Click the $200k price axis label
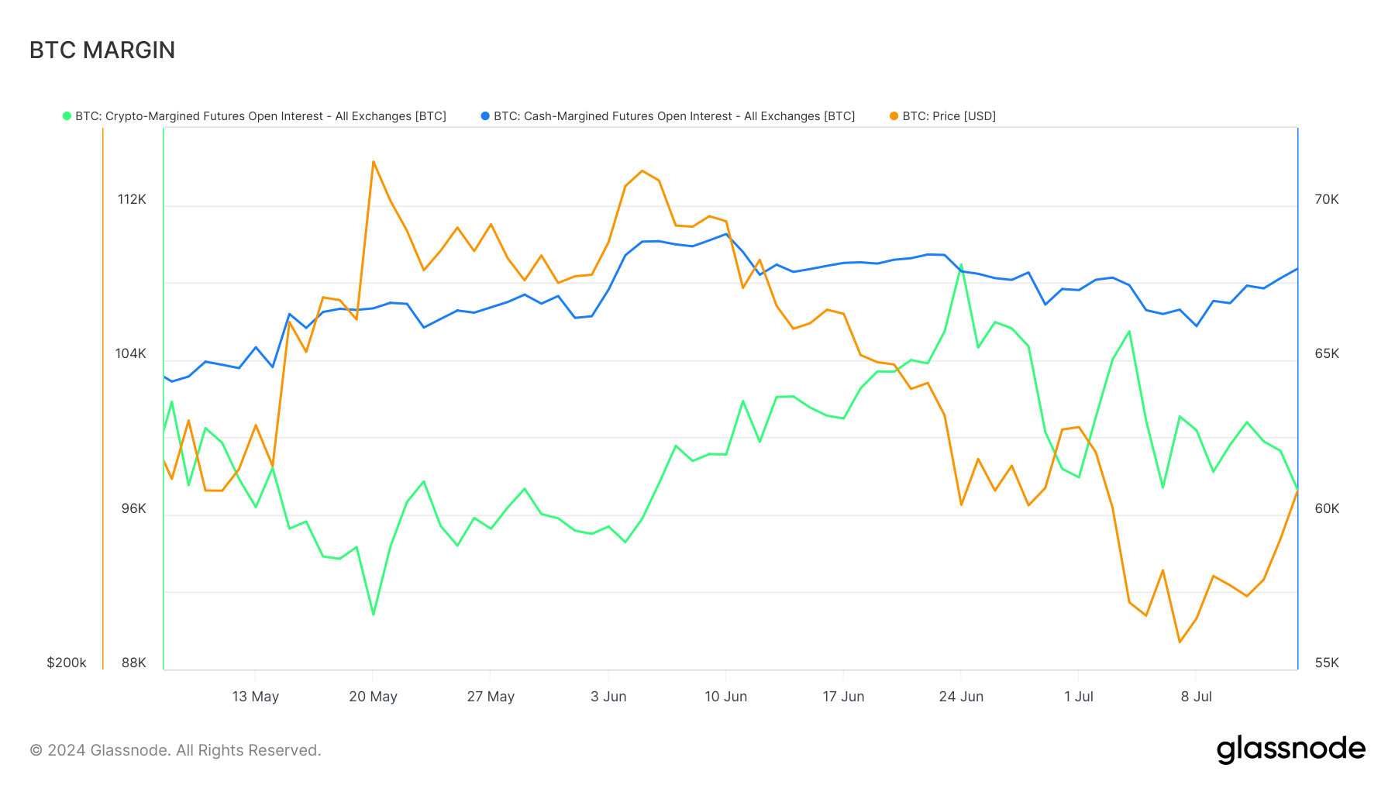Image resolution: width=1395 pixels, height=785 pixels. pos(67,663)
